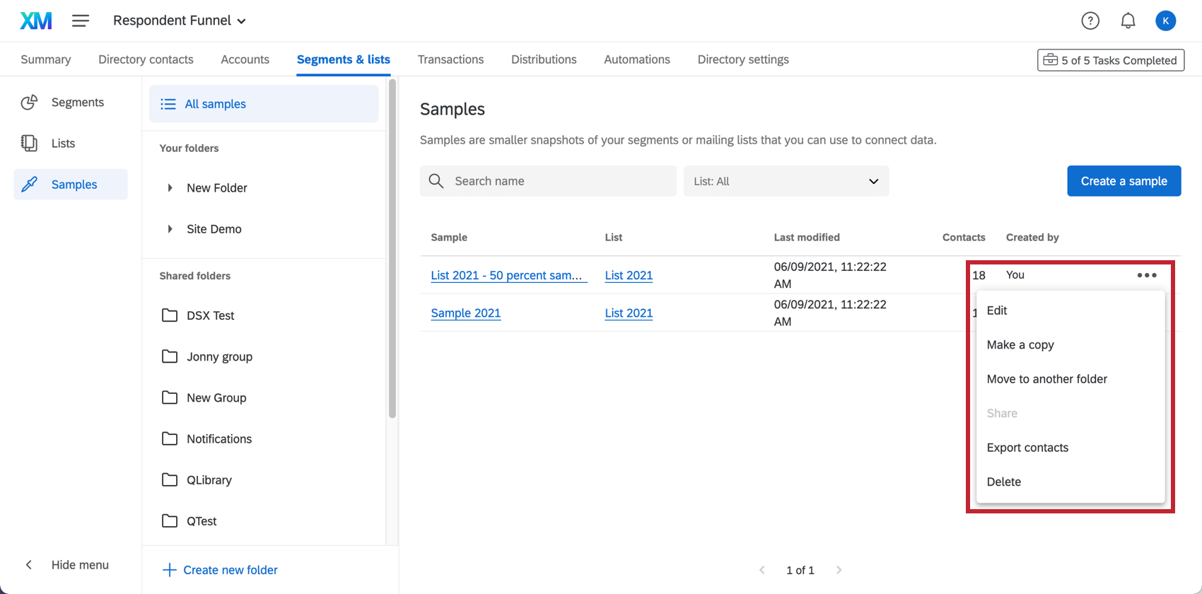Click the Search name input field
Viewport: 1202px width, 594px height.
(559, 181)
